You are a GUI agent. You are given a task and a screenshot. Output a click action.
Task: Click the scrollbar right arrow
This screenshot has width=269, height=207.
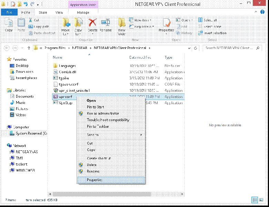(182, 194)
